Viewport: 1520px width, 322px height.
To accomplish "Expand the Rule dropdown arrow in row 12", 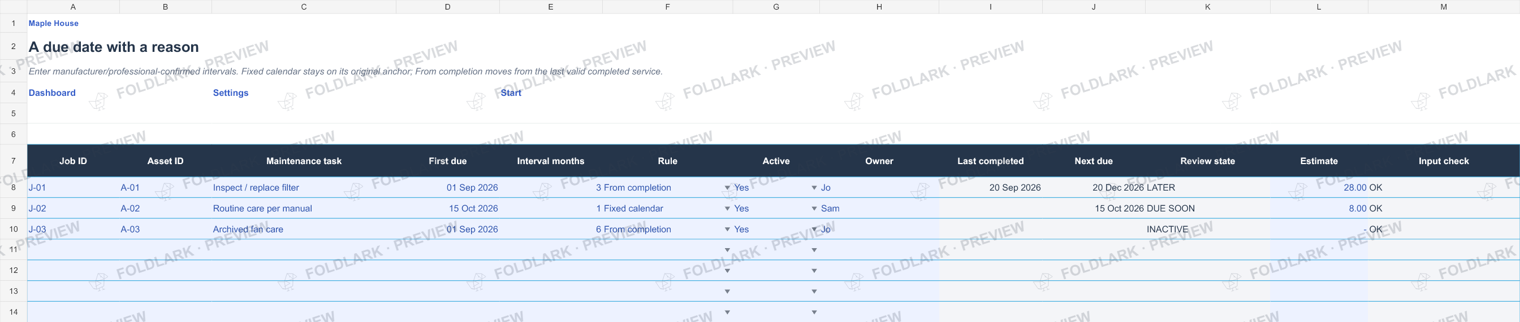I will click(727, 270).
